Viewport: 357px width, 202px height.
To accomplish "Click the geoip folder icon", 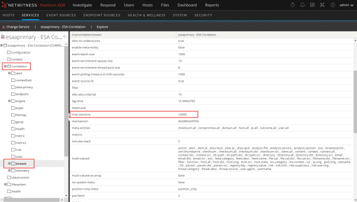I will click(13, 122).
